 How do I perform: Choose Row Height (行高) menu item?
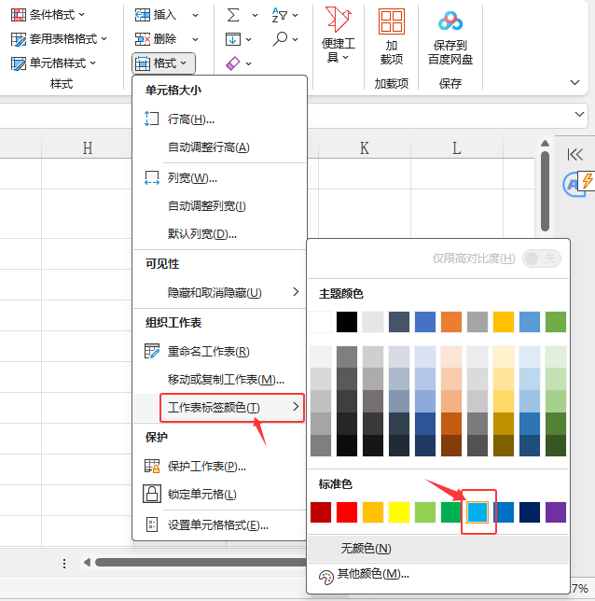220,119
